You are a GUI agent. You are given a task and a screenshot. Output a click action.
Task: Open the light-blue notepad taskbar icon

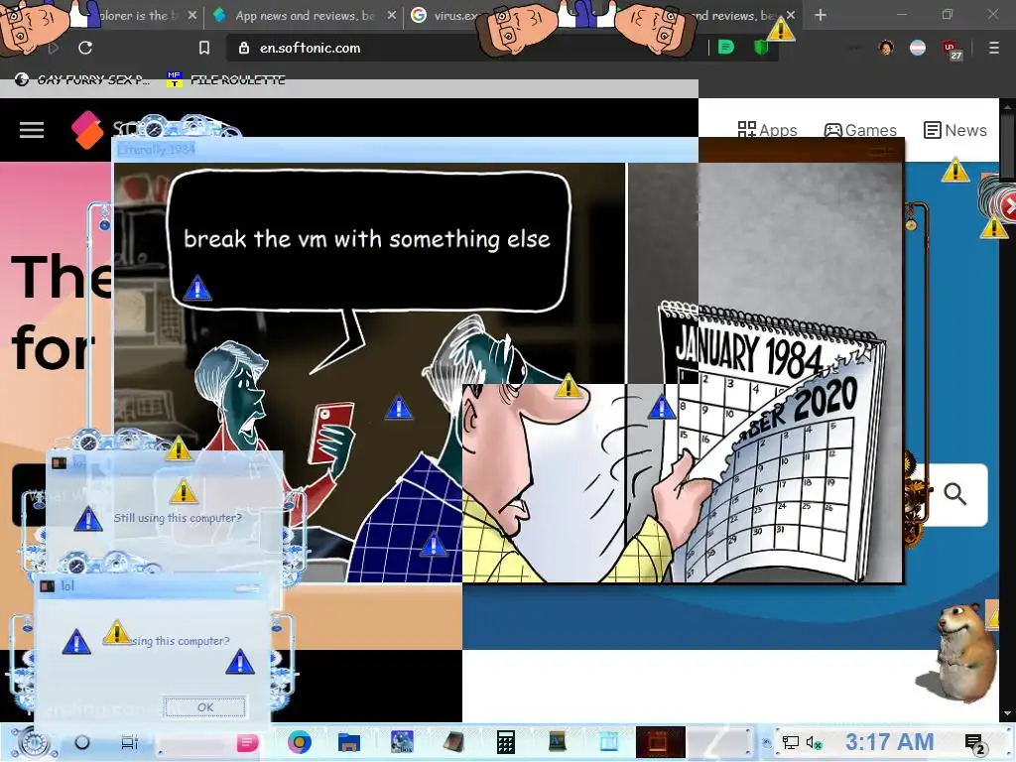tap(608, 742)
